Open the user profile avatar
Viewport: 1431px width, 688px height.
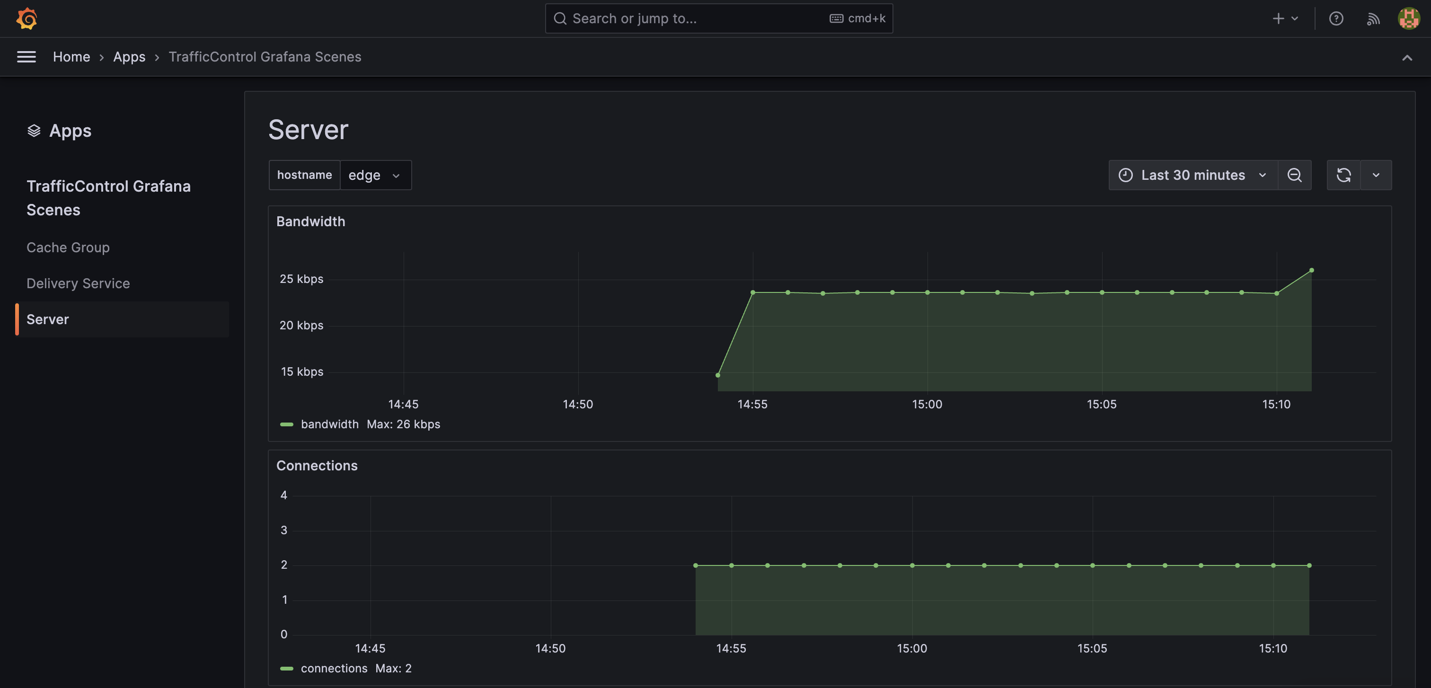(1409, 18)
